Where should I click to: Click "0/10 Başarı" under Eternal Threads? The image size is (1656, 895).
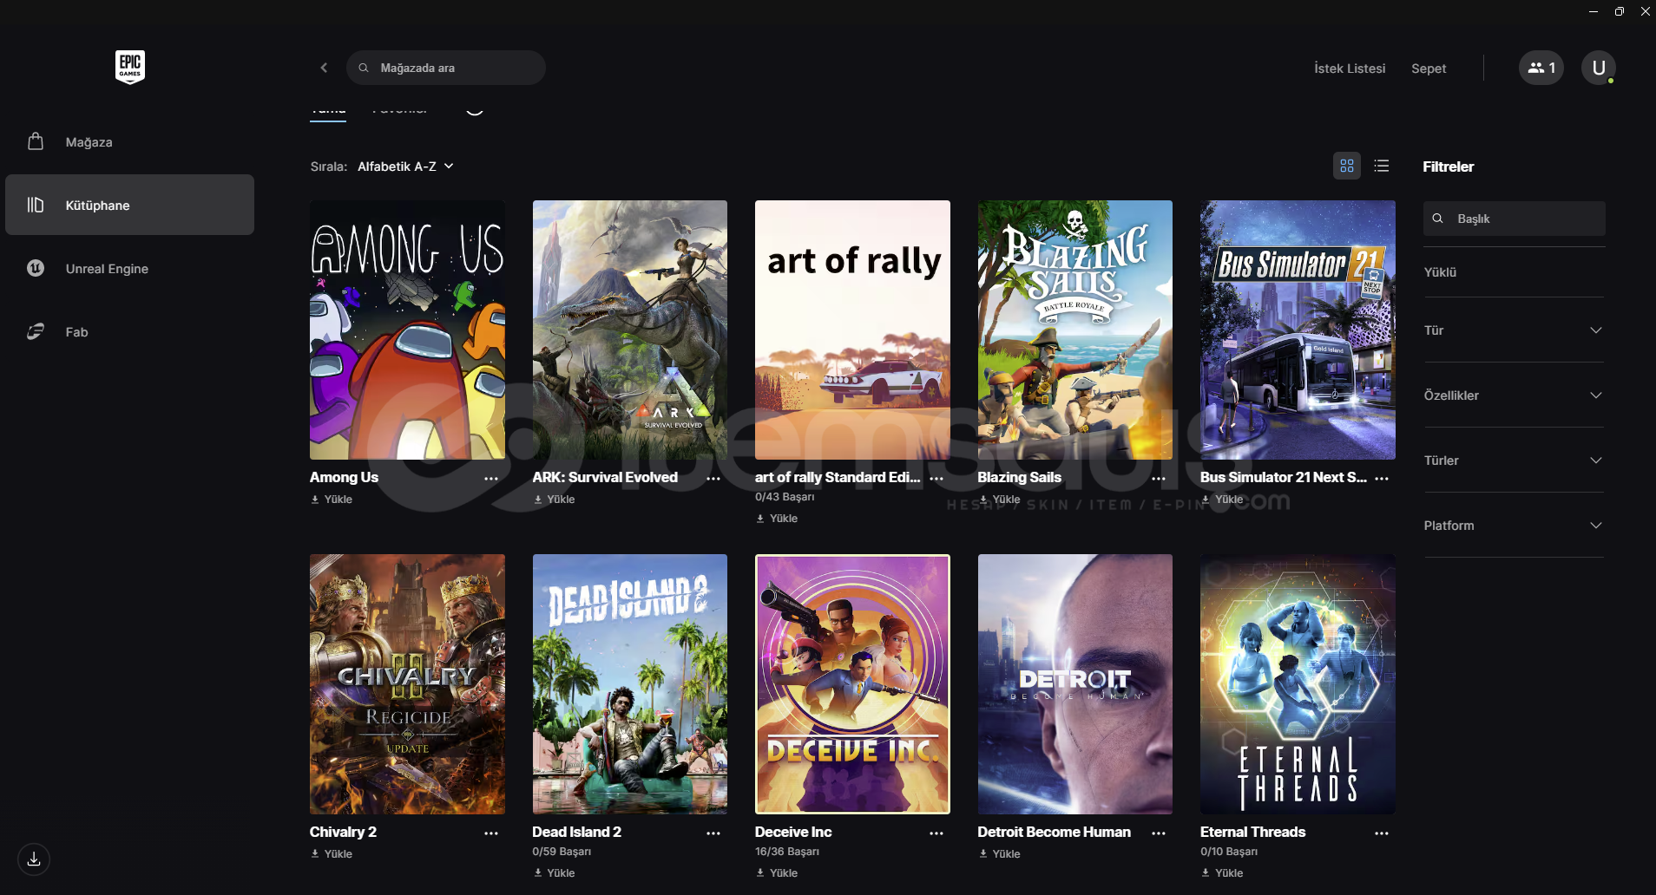(x=1229, y=852)
